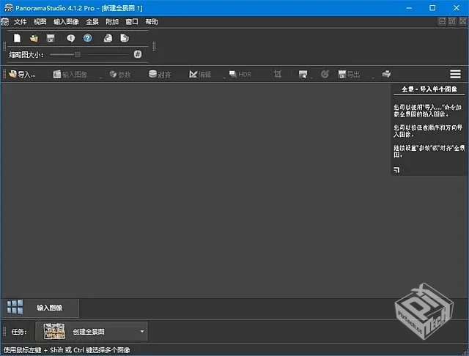Screen dimensions: 469x356
Task: Select the crop tool icon
Action: (277, 74)
